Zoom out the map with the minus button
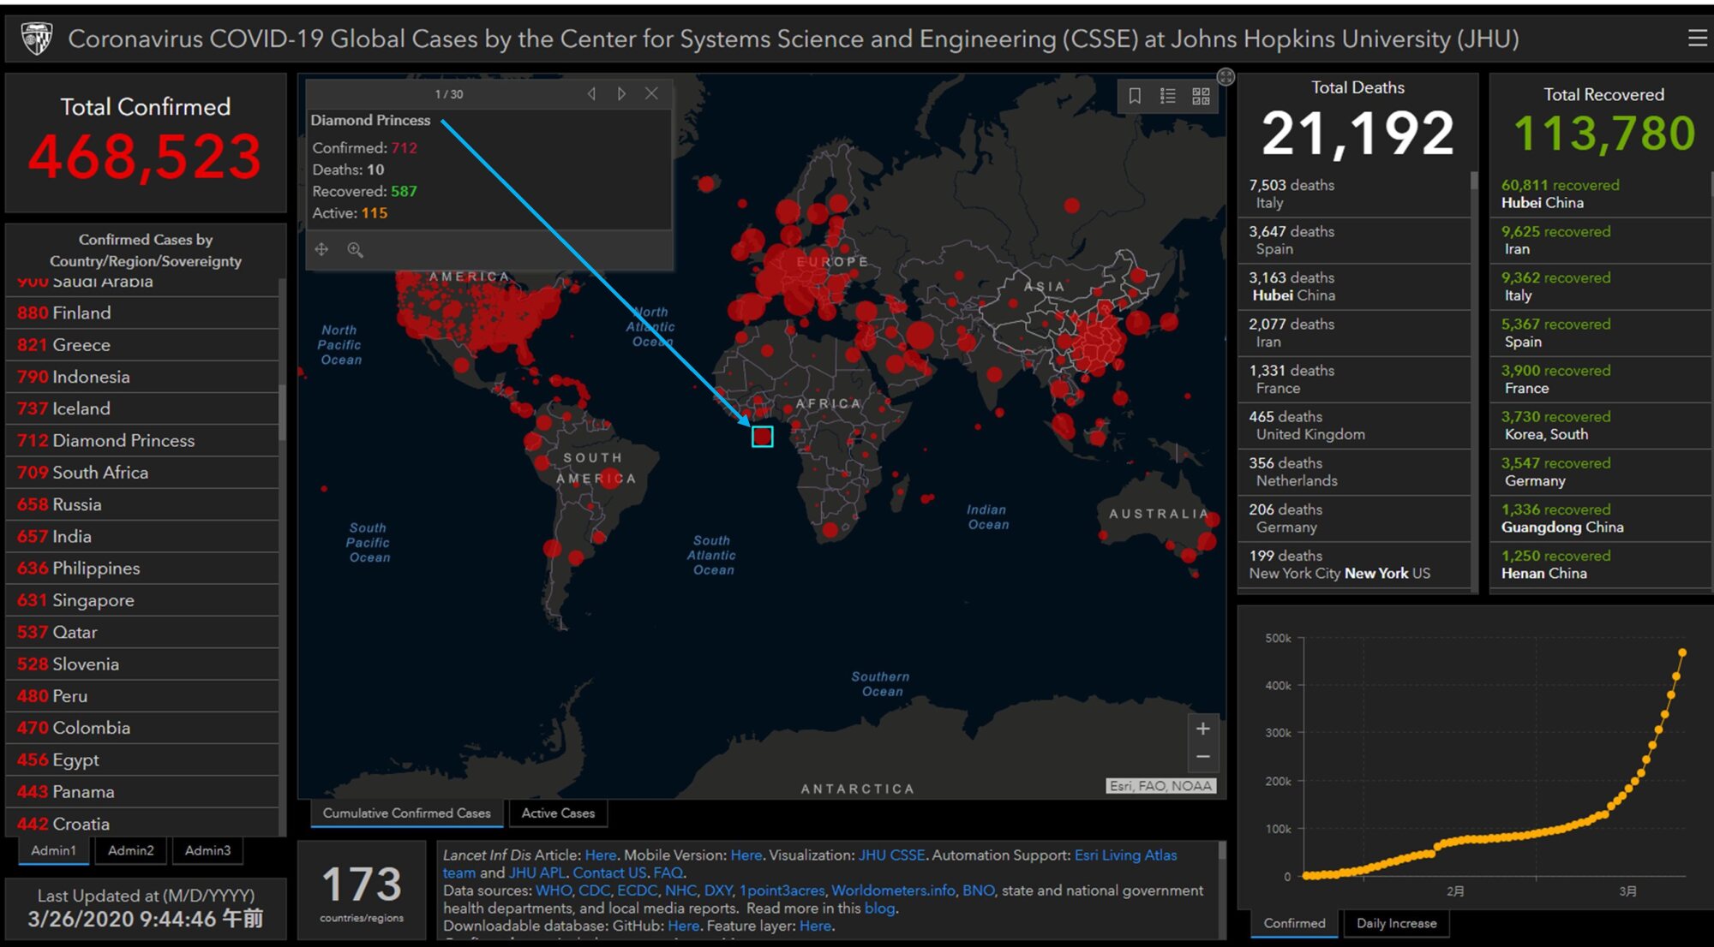This screenshot has height=947, width=1714. [1203, 757]
